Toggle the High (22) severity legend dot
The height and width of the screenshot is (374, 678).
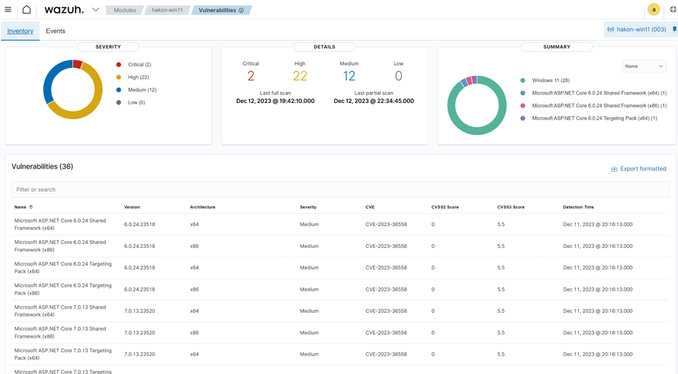pyautogui.click(x=118, y=77)
